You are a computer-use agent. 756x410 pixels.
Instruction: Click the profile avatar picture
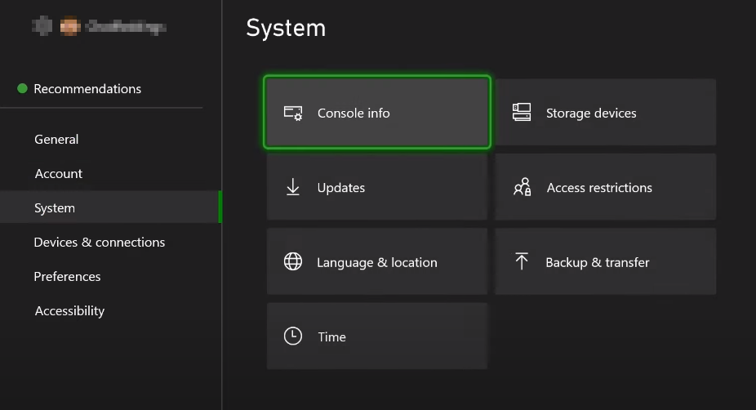point(70,26)
